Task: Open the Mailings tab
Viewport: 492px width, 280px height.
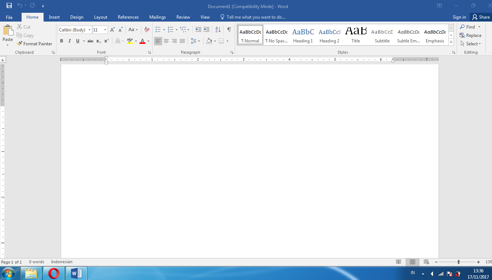Action: click(x=157, y=17)
